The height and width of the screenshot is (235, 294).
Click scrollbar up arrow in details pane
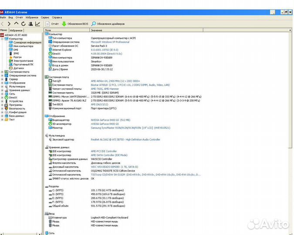click(290, 30)
